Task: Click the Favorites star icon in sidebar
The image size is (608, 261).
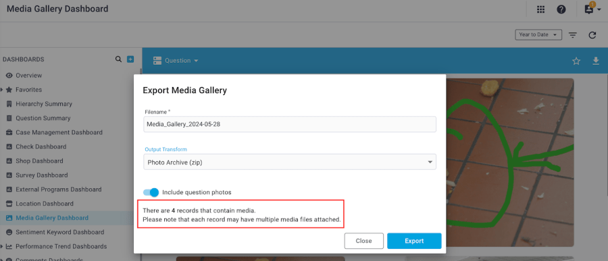Action: (x=9, y=90)
